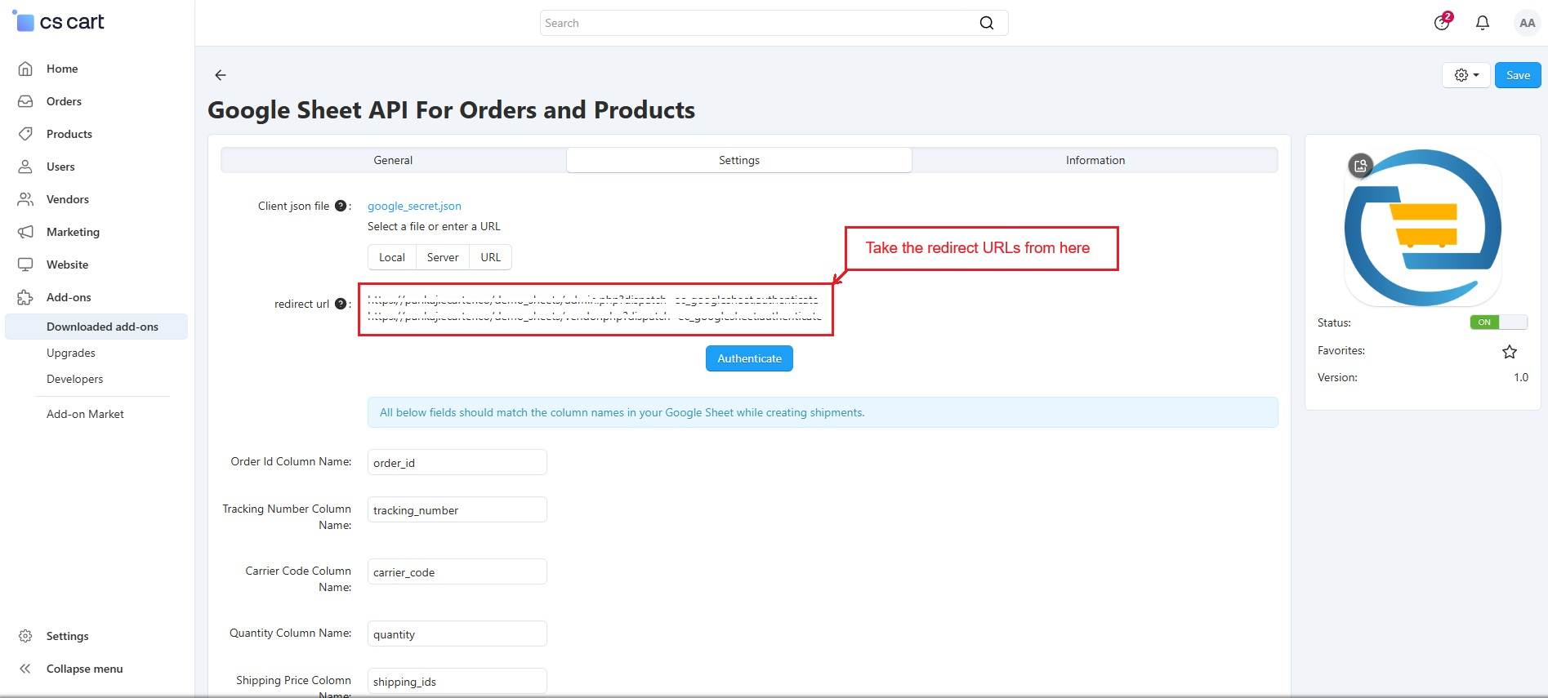Click the back arrow icon

point(220,75)
